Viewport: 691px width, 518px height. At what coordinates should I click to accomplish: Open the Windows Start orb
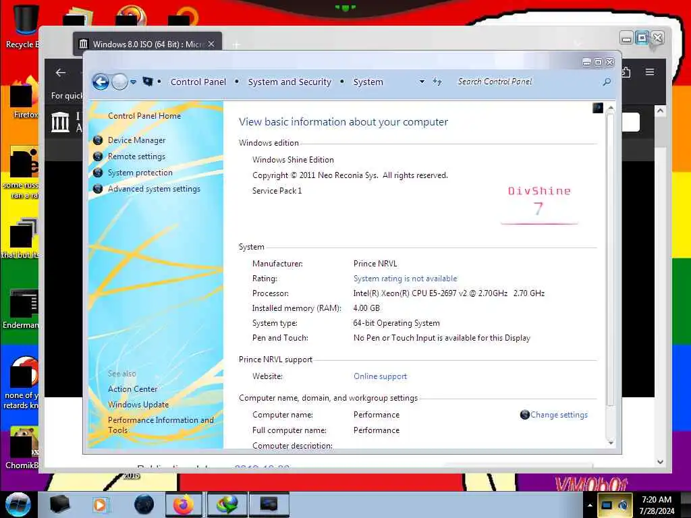[18, 505]
